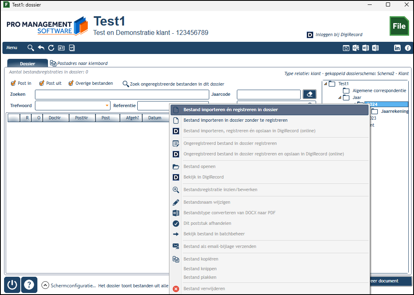Toggle the Post in checkbox
This screenshot has width=414, height=295.
pyautogui.click(x=13, y=83)
